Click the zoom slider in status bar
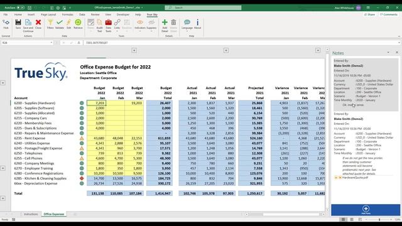This screenshot has width=402, height=226. pos(379,220)
